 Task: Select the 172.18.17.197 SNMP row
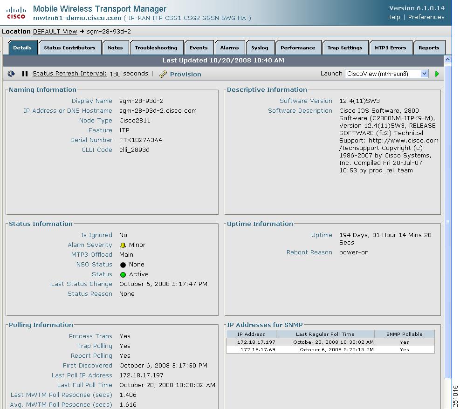(x=330, y=342)
